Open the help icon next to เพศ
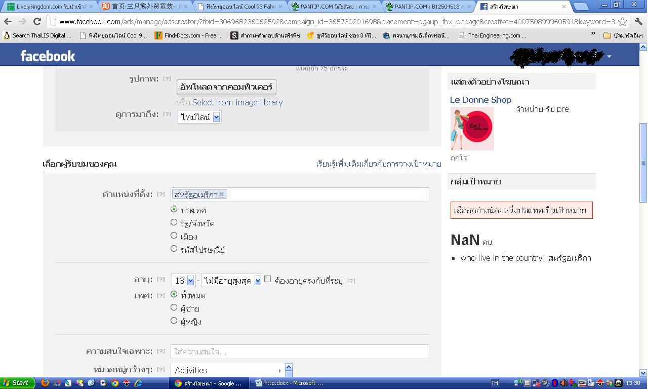Viewport: 648px width, 389px height. tap(160, 295)
